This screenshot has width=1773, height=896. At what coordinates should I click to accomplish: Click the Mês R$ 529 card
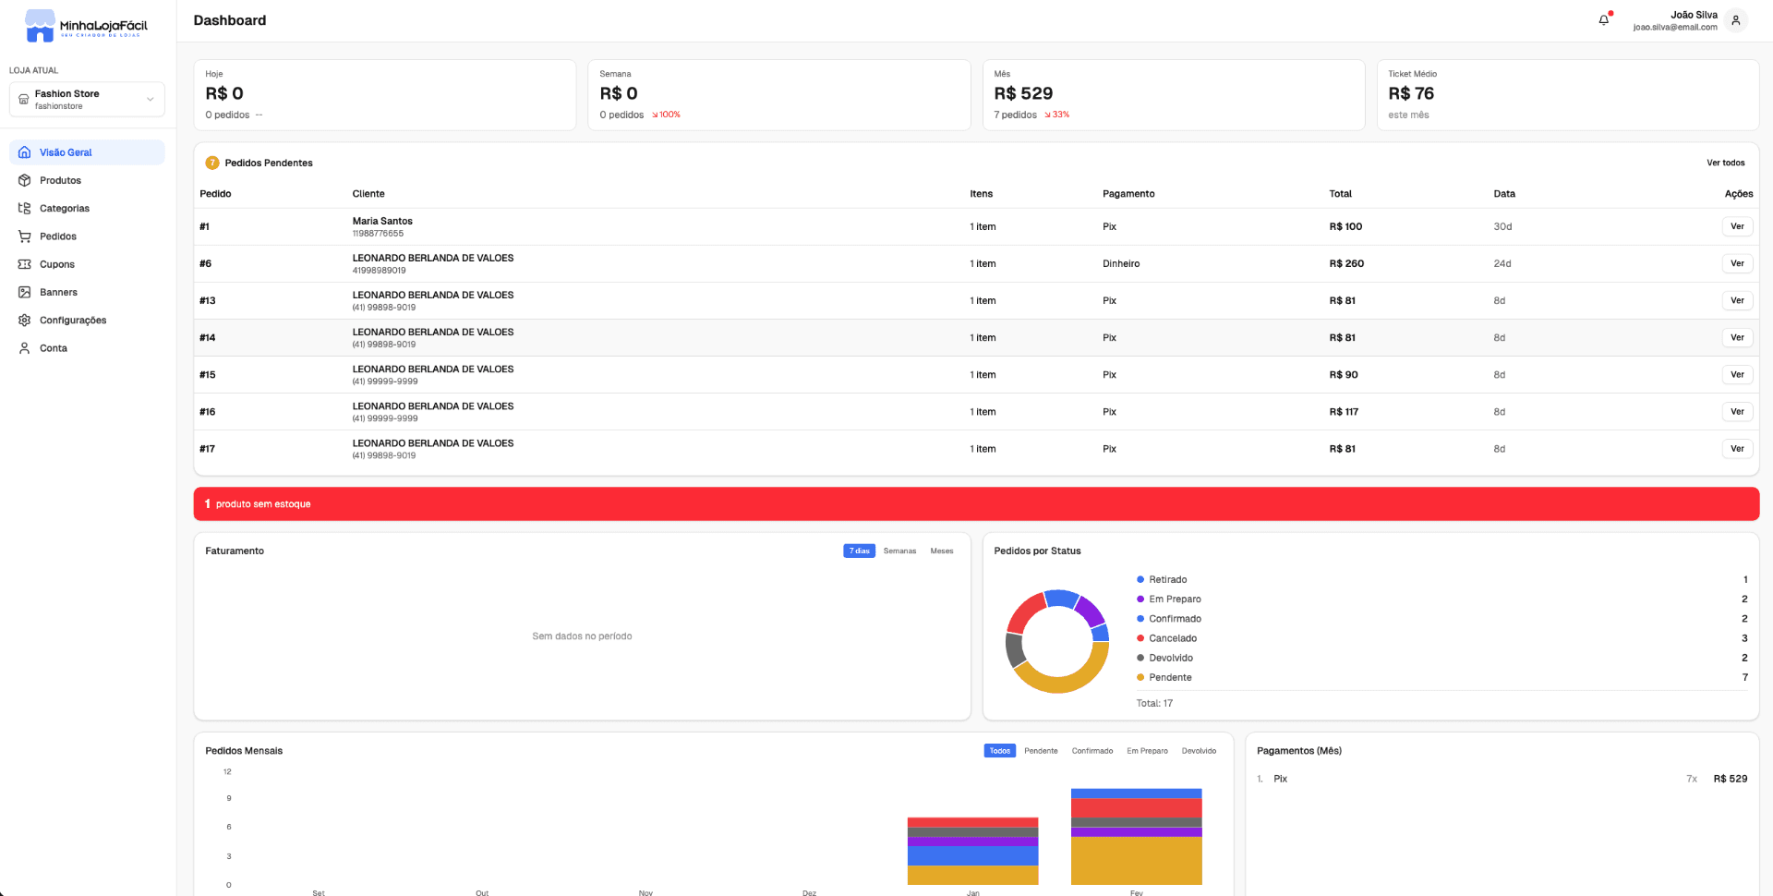pyautogui.click(x=1173, y=95)
